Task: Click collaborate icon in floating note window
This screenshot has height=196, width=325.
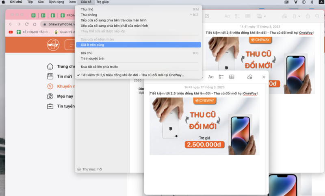Action: pyautogui.click(x=249, y=77)
